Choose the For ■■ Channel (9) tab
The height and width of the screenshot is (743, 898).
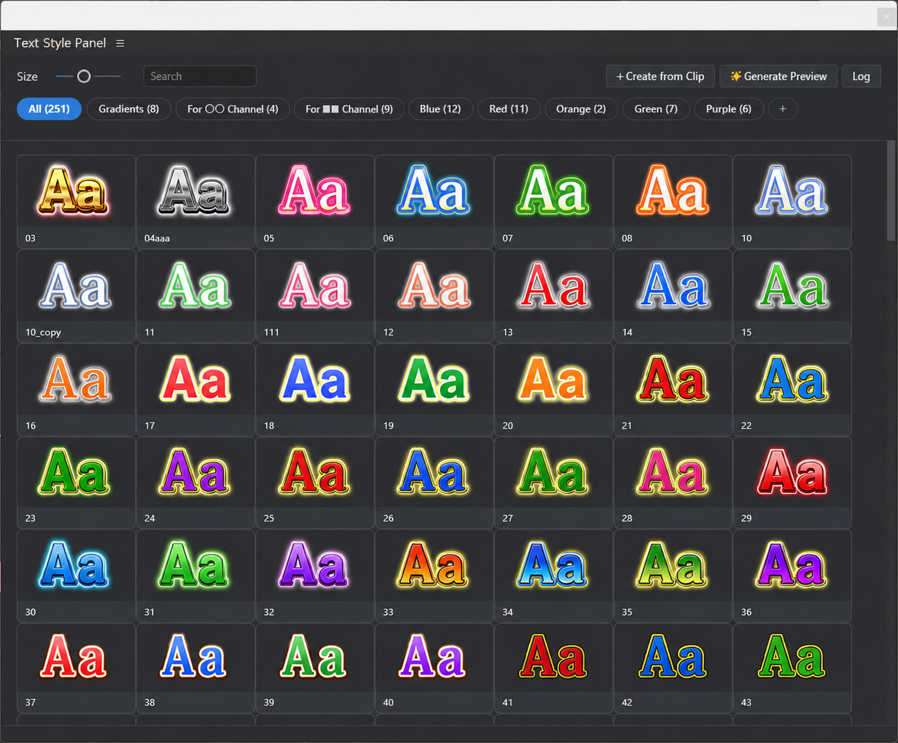(349, 109)
